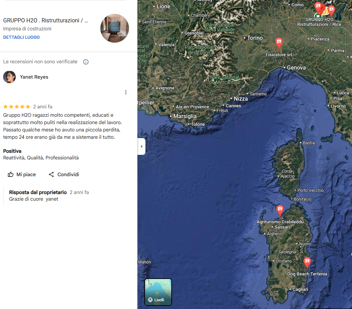Click the Tolone label on map
Viewport: 352px width, 309px height.
[x=198, y=124]
